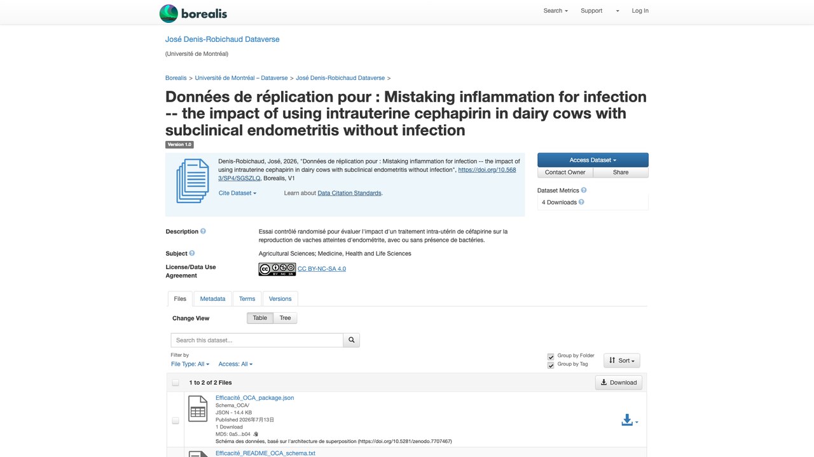Image resolution: width=814 pixels, height=457 pixels.
Task: Copy the MD5 checksum of the JSON file
Action: [x=256, y=434]
